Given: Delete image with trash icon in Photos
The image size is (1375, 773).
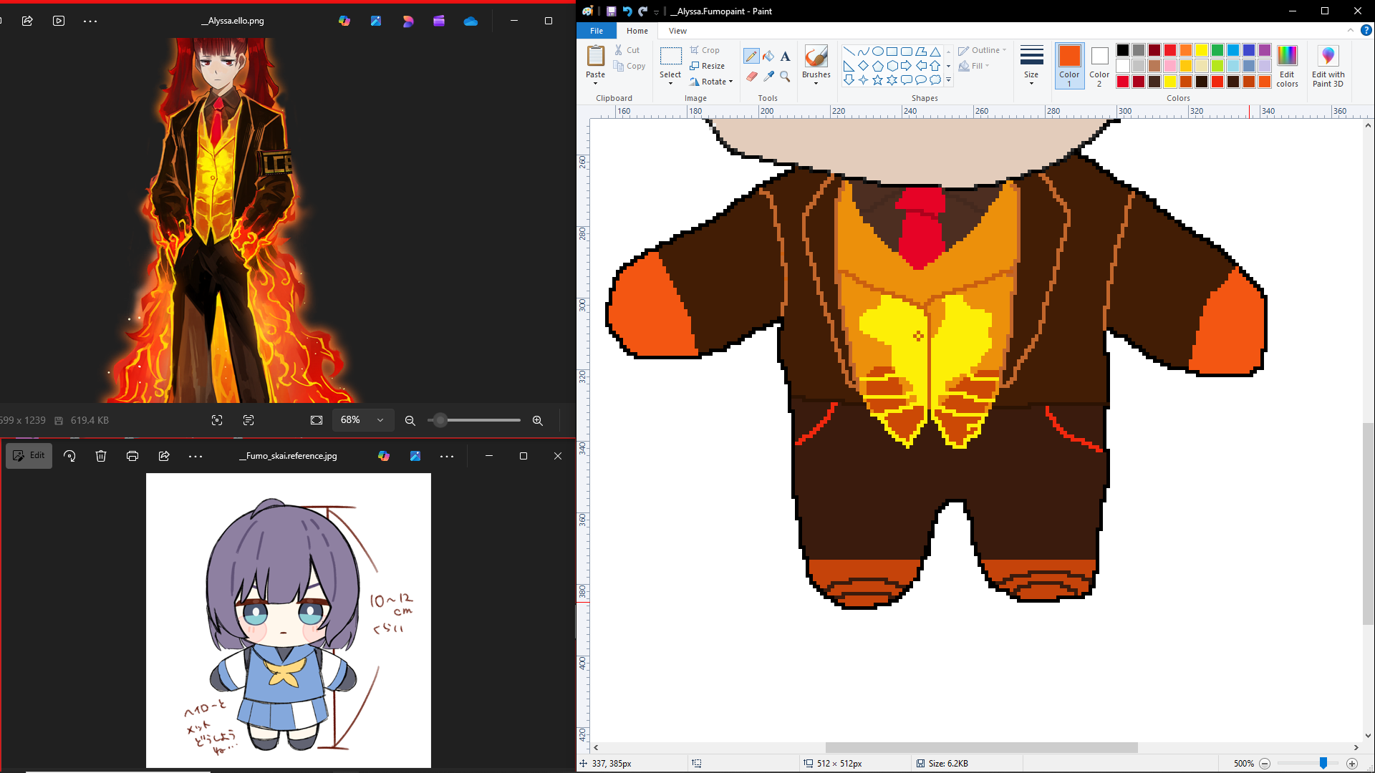Looking at the screenshot, I should coord(101,456).
